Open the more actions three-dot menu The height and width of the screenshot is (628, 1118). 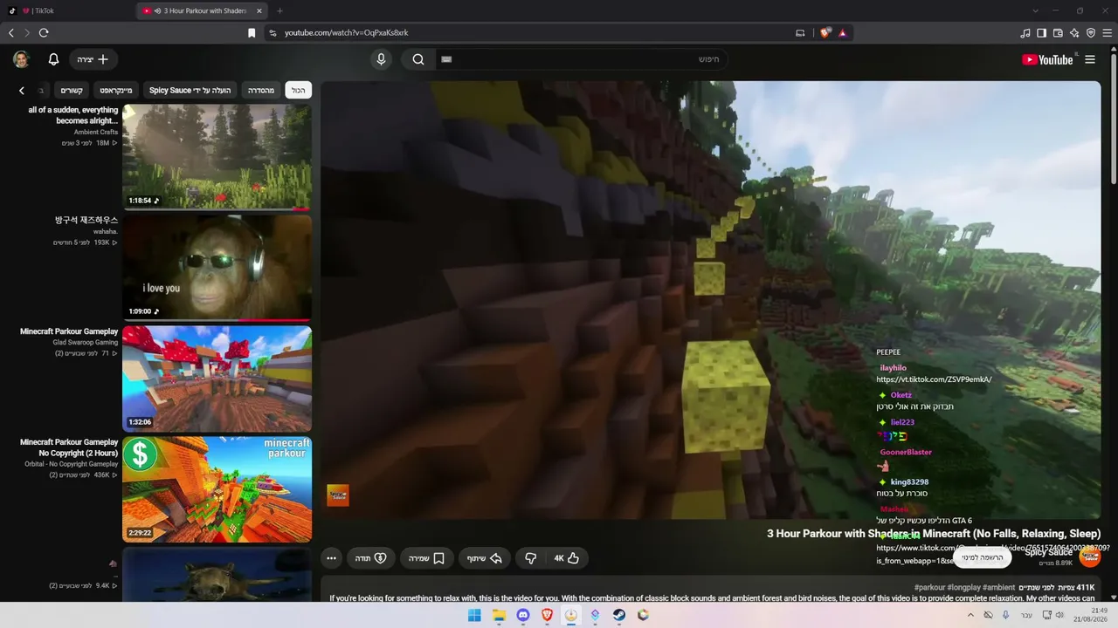331,558
